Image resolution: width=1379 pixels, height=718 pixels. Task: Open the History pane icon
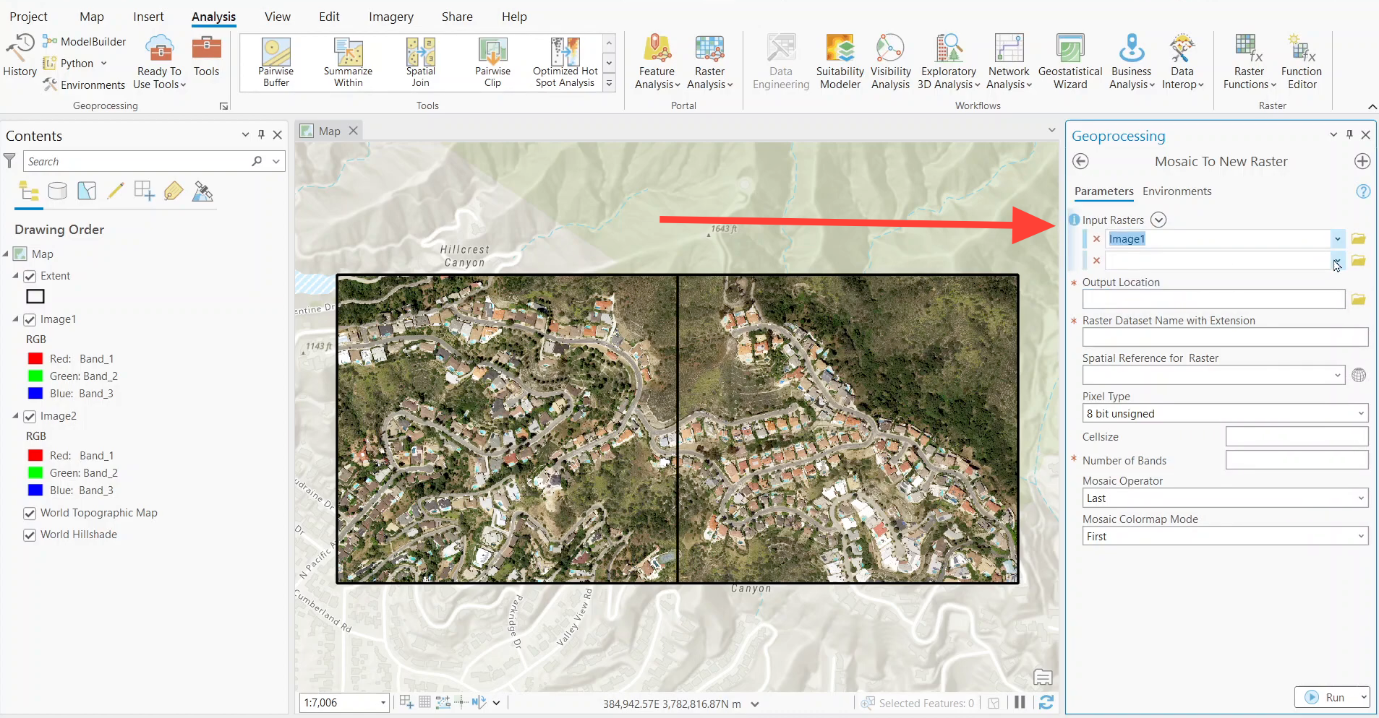coord(20,55)
